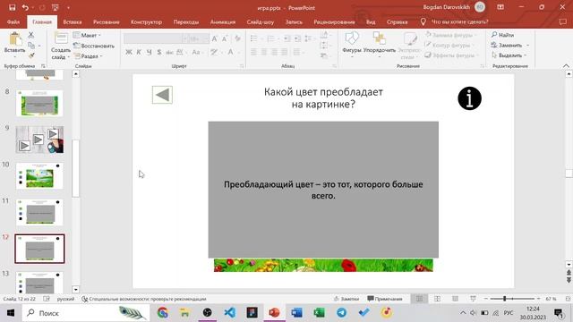The image size is (573, 322).
Task: Fit slide to current window icon
Action: pos(568,299)
